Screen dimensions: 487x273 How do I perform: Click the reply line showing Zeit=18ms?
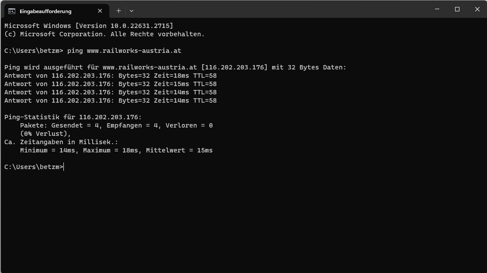pos(110,76)
